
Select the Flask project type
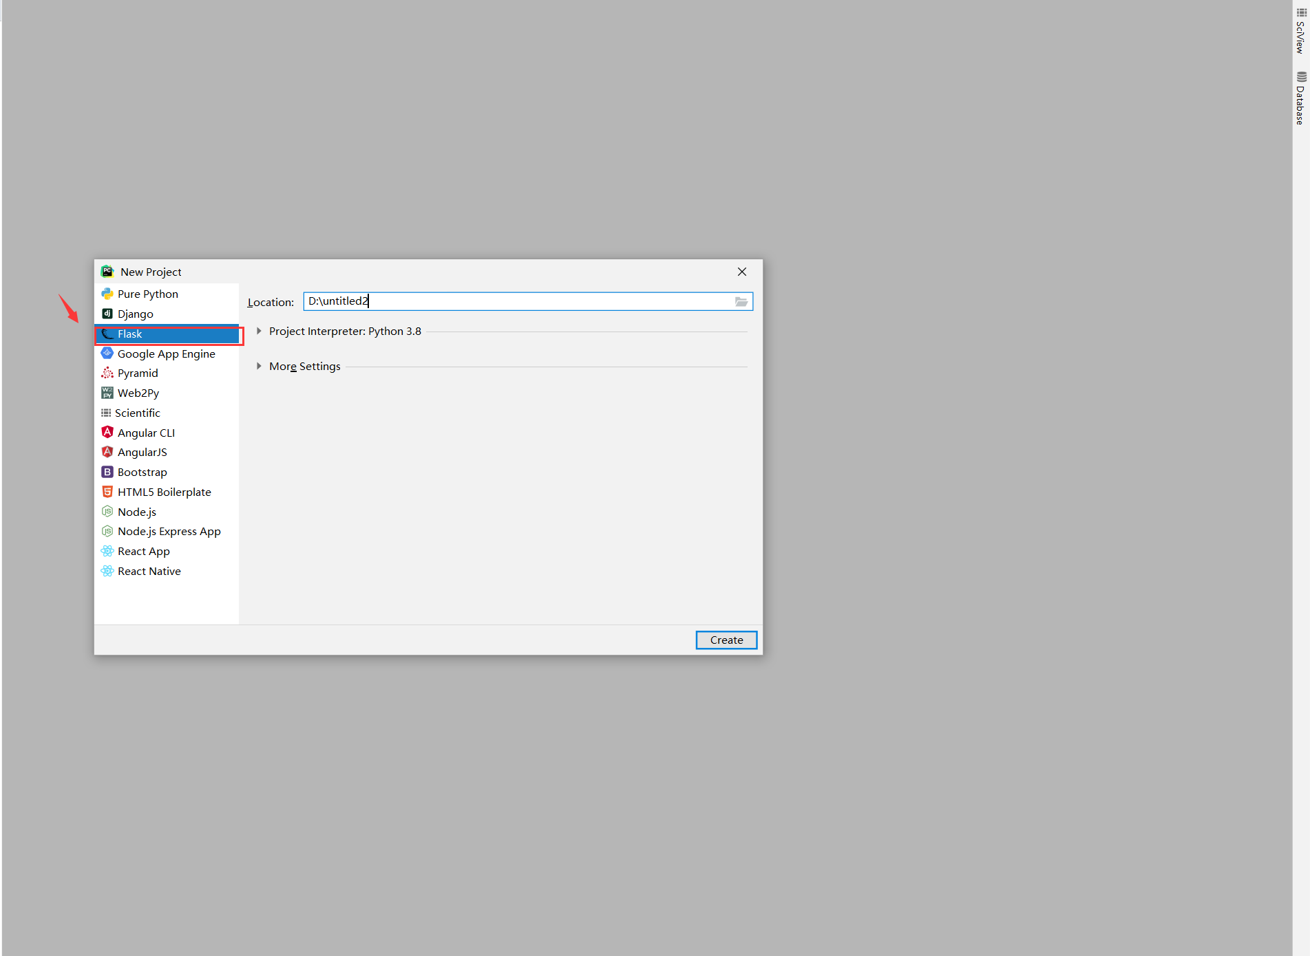click(x=167, y=334)
